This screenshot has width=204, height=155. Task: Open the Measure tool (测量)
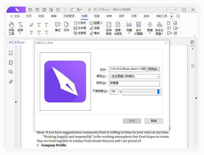point(129,28)
